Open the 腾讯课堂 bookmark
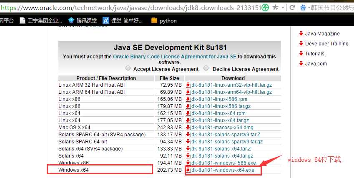Image resolution: width=354 pixels, height=178 pixels. [x=83, y=21]
